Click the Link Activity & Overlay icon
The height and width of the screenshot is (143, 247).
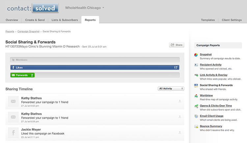pos(196,75)
